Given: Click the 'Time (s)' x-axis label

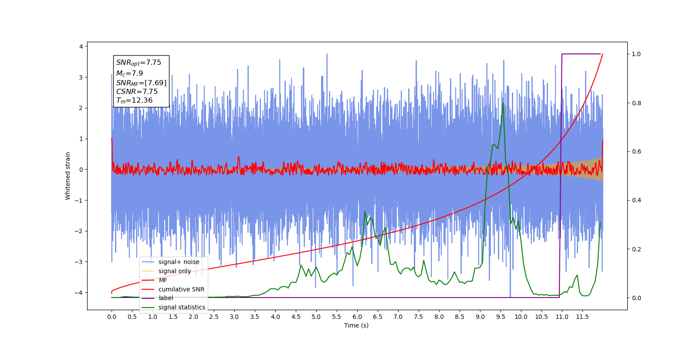Looking at the screenshot, I should click(x=356, y=325).
